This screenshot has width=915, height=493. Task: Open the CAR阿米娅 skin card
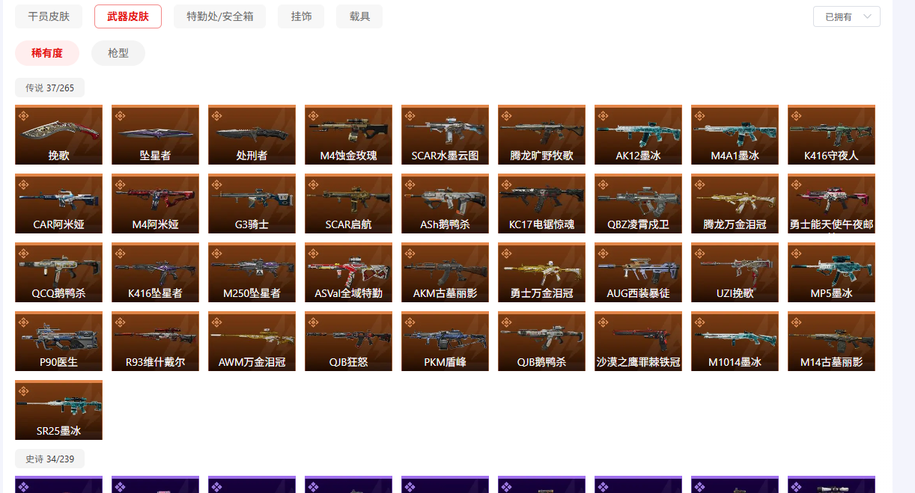click(x=58, y=203)
